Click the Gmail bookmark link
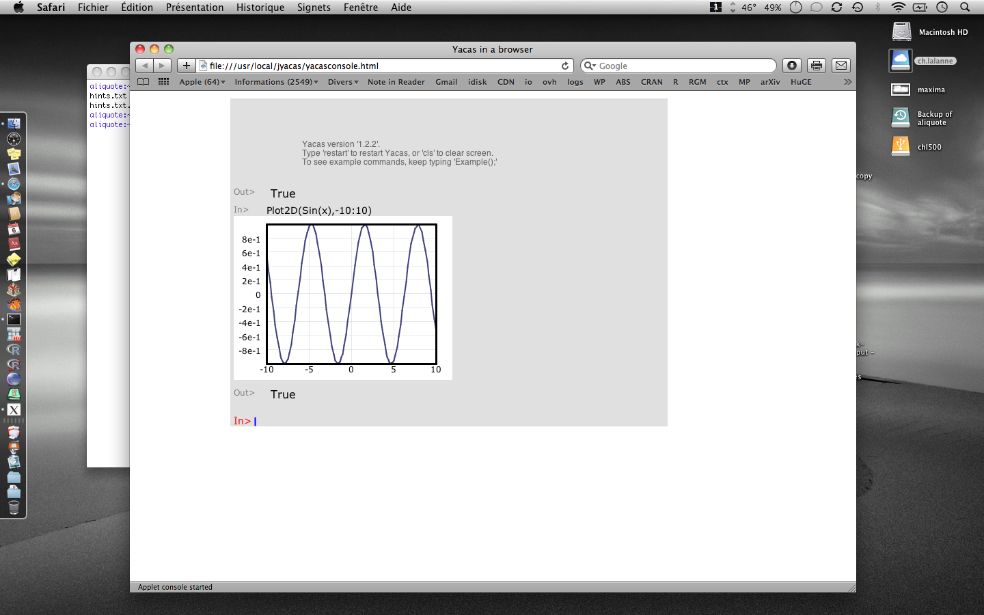The image size is (984, 615). (x=446, y=82)
